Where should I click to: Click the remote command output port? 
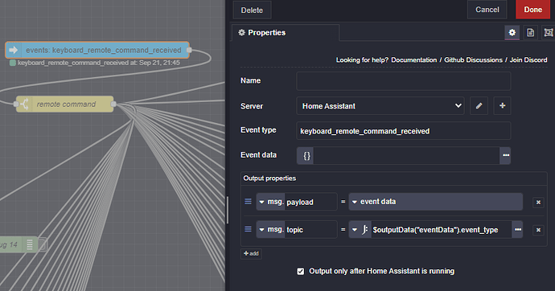coord(113,104)
